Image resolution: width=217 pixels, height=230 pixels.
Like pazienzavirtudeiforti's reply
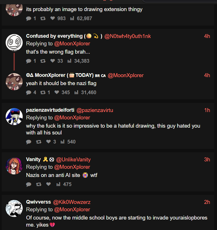click(48, 142)
